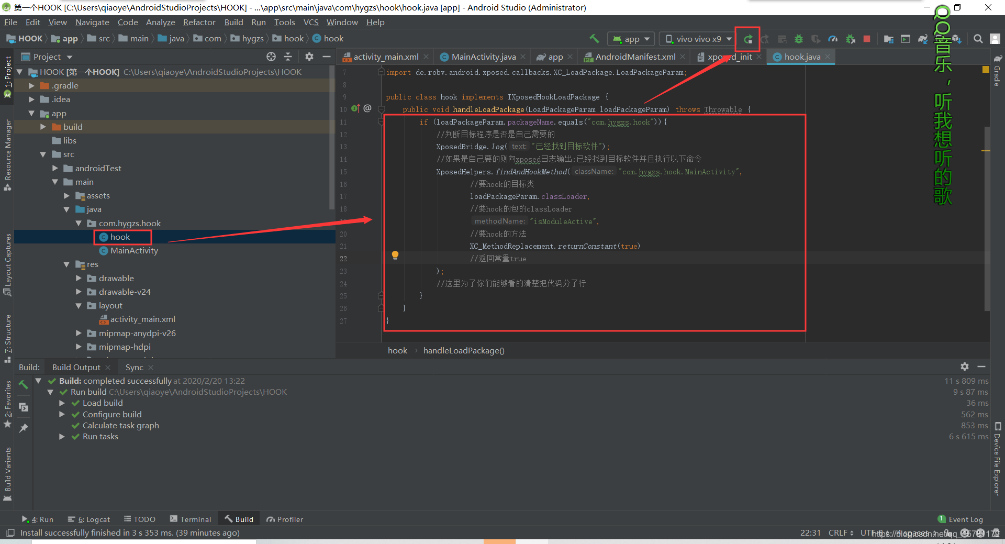Open Gradle tool window on right edge
The width and height of the screenshot is (1005, 544).
(998, 70)
